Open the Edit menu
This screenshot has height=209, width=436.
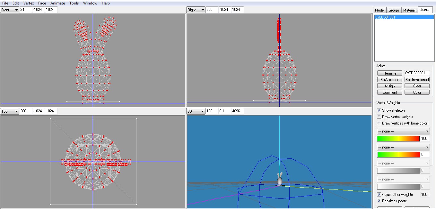(16, 3)
